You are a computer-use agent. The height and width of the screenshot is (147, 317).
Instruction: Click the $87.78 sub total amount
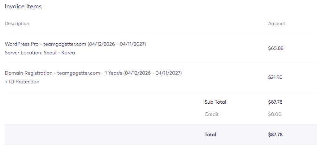(x=275, y=102)
